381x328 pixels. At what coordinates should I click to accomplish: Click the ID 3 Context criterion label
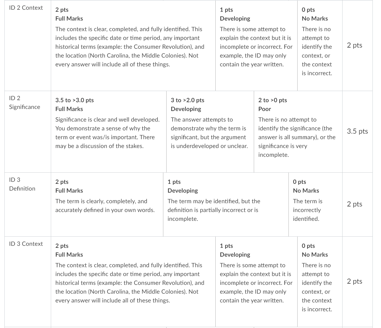26,244
